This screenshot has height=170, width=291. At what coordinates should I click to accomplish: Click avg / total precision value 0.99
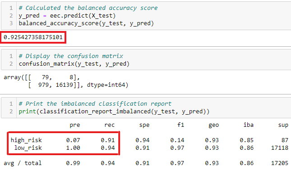(73, 163)
